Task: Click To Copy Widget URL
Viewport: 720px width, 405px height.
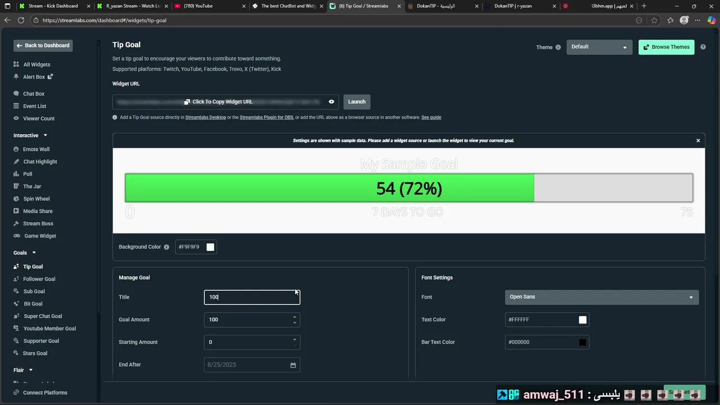Action: click(222, 102)
